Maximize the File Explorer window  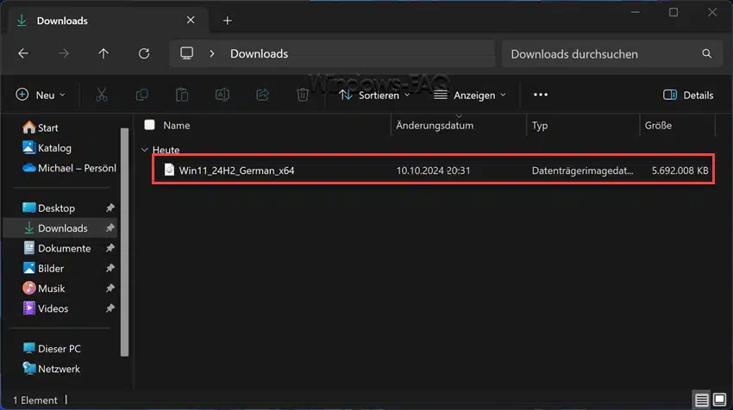(673, 13)
